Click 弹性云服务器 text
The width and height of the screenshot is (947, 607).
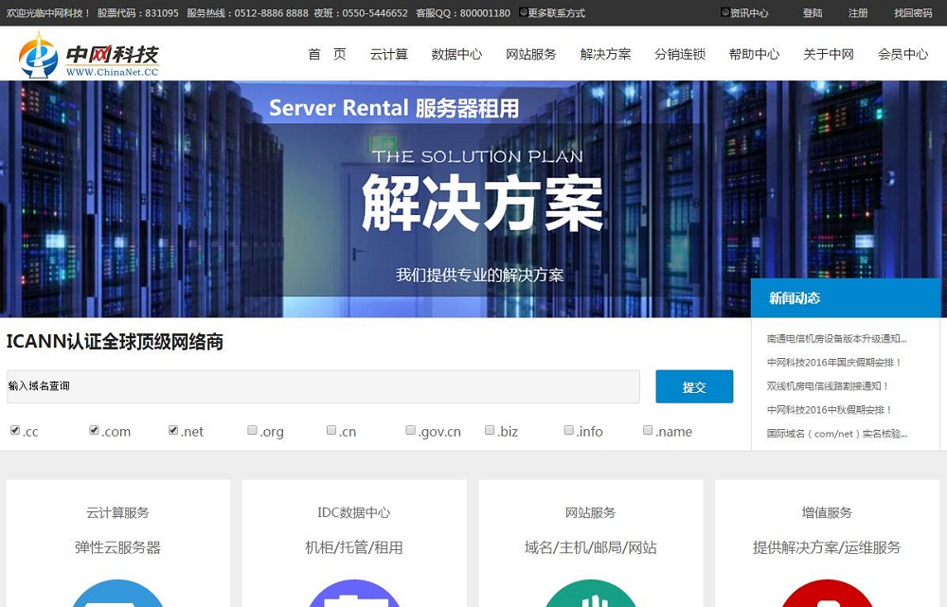point(117,547)
